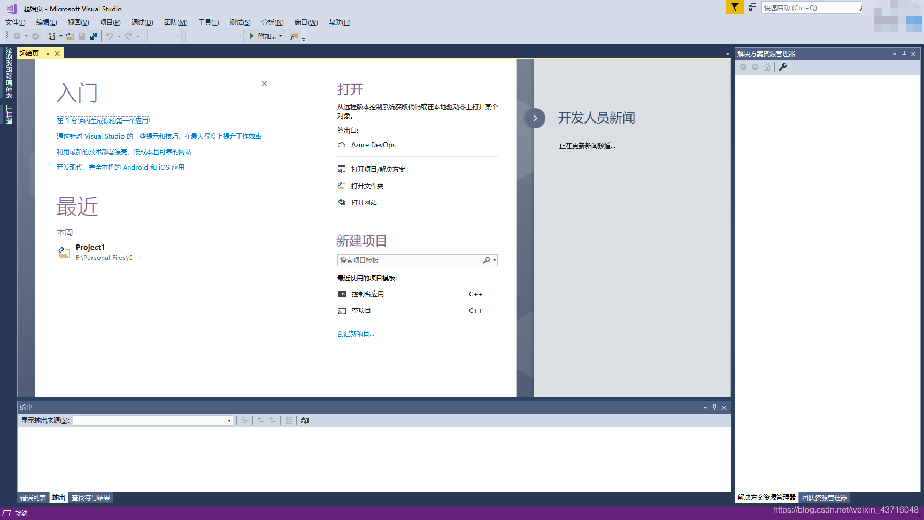Screen dimensions: 924x520
Task: Open the notifications flag icon in title bar
Action: [735, 7]
